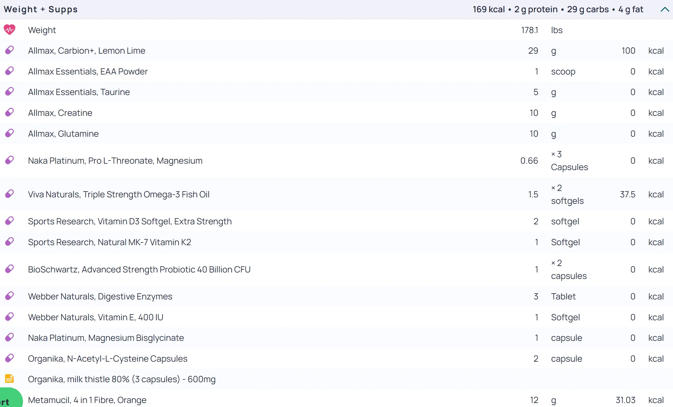Click pill icon for Webber Naturals Digestive Enzymes
The image size is (673, 407).
click(x=10, y=296)
